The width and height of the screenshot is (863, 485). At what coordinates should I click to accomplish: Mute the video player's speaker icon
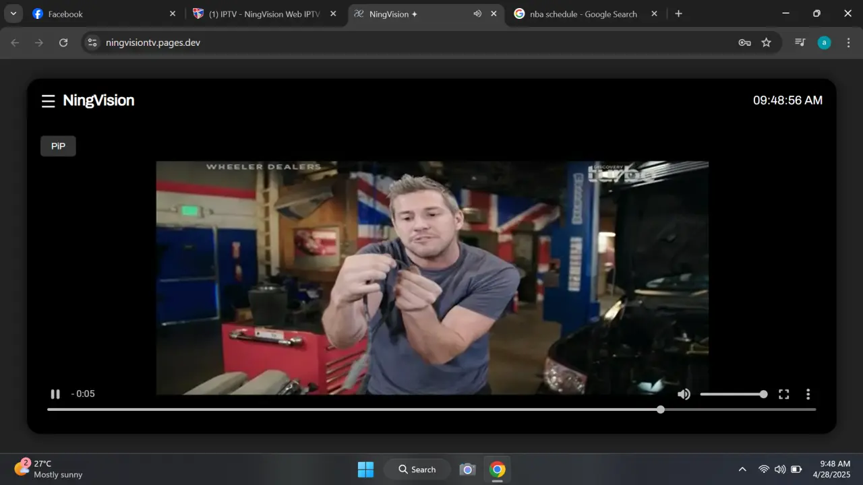pos(684,394)
